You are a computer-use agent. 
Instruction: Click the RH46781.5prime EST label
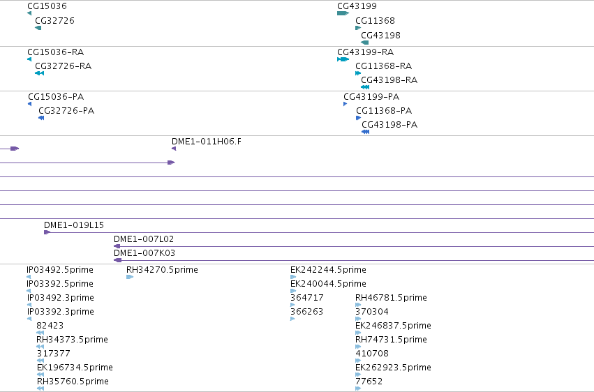point(391,298)
